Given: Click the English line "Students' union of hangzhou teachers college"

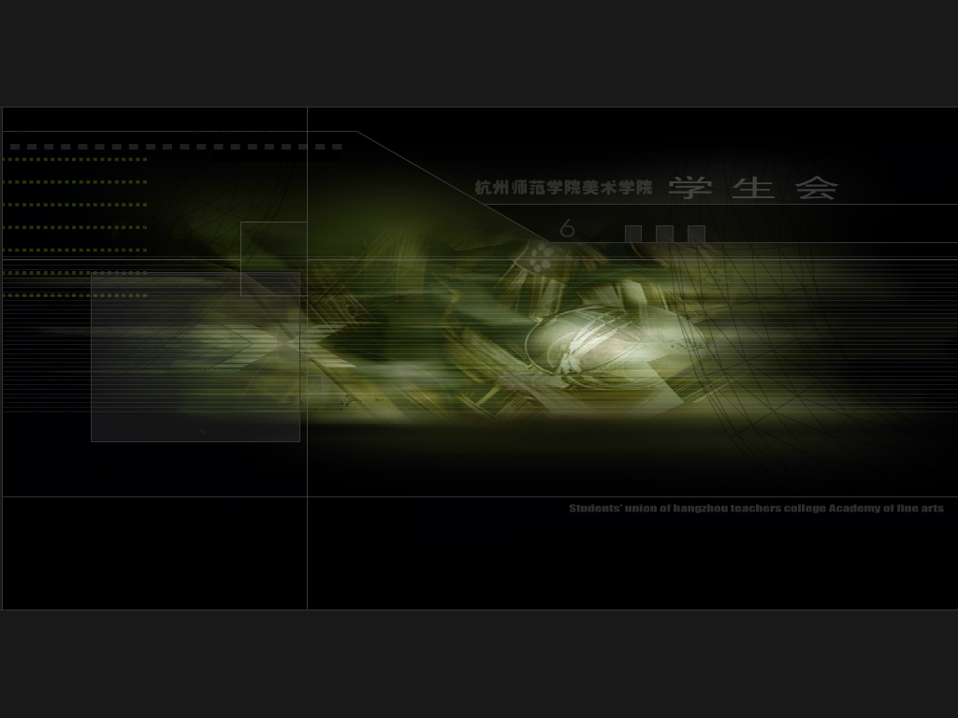Looking at the screenshot, I should tap(697, 508).
